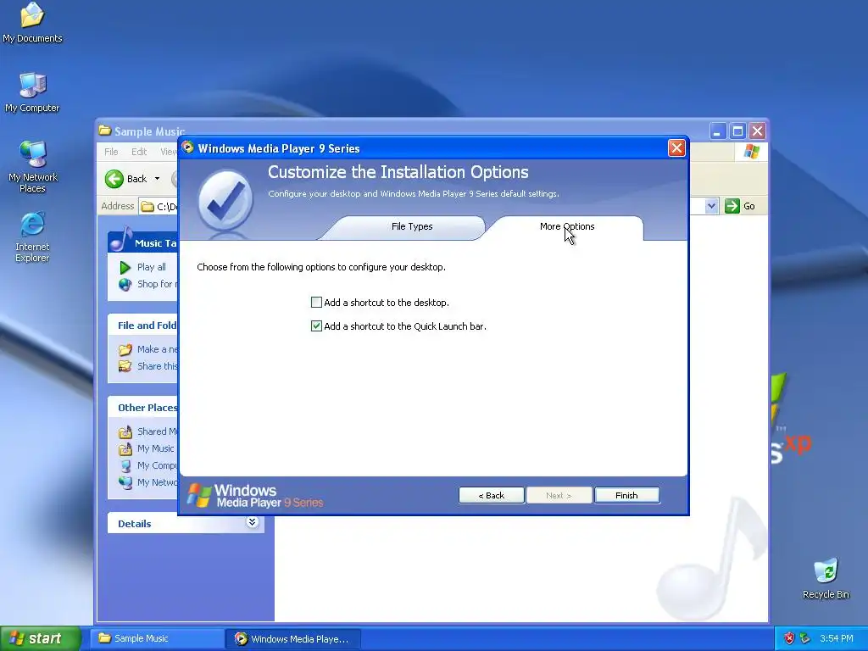Click the My Network Places icon in Other Places
The height and width of the screenshot is (651, 868).
pyautogui.click(x=125, y=482)
